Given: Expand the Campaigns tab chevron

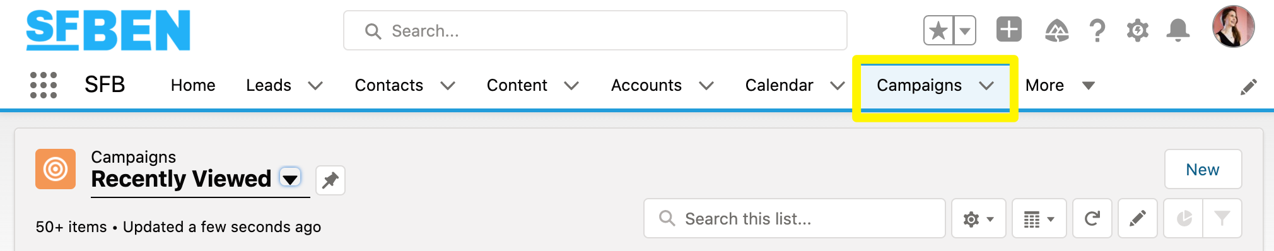Looking at the screenshot, I should tap(986, 86).
